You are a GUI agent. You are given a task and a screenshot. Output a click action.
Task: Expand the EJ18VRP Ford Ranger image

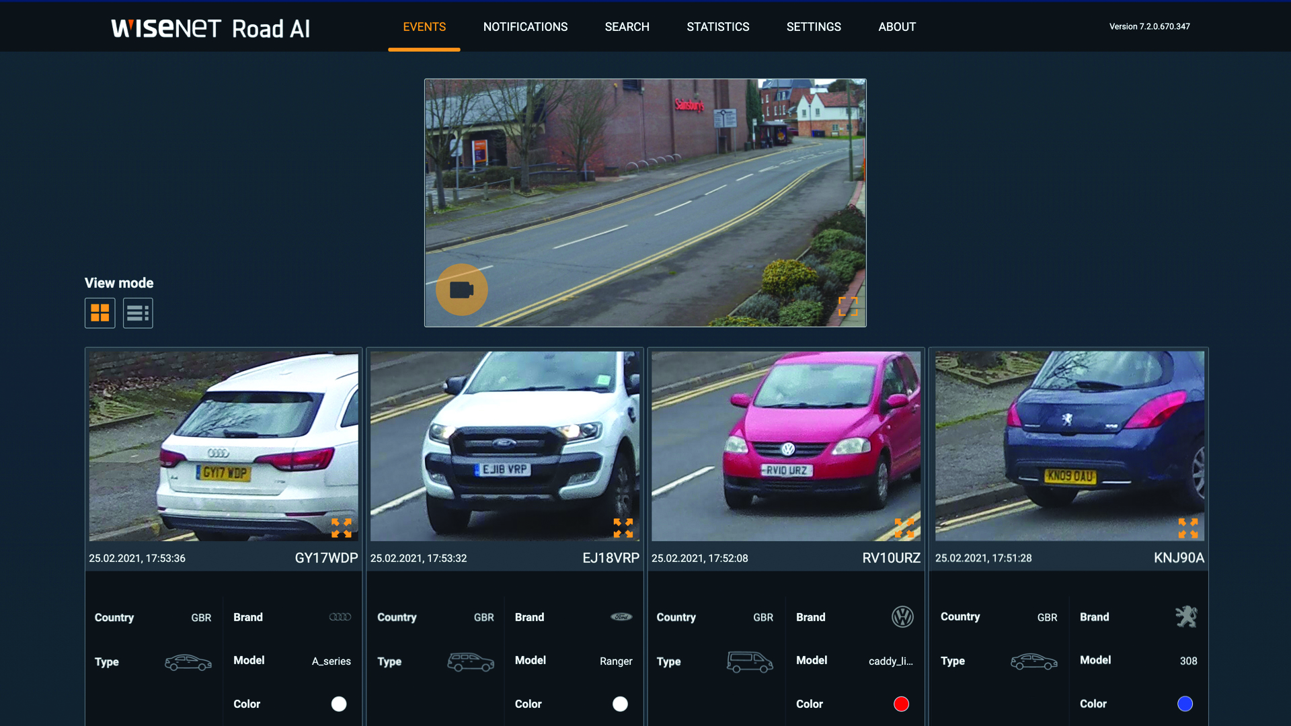[623, 528]
